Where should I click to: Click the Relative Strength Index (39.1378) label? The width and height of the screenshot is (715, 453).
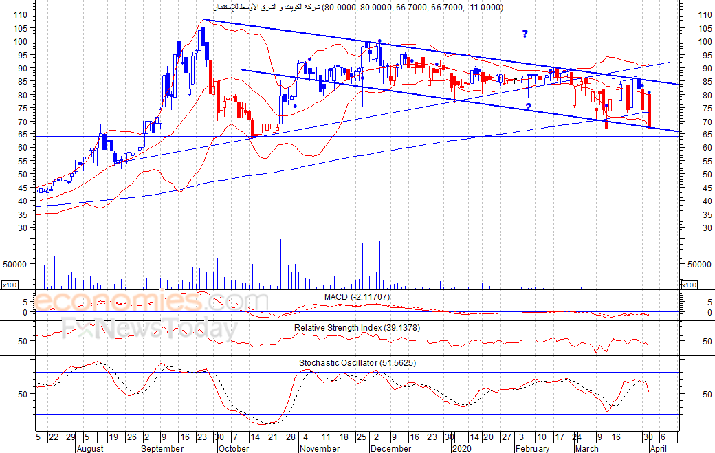coord(357,327)
